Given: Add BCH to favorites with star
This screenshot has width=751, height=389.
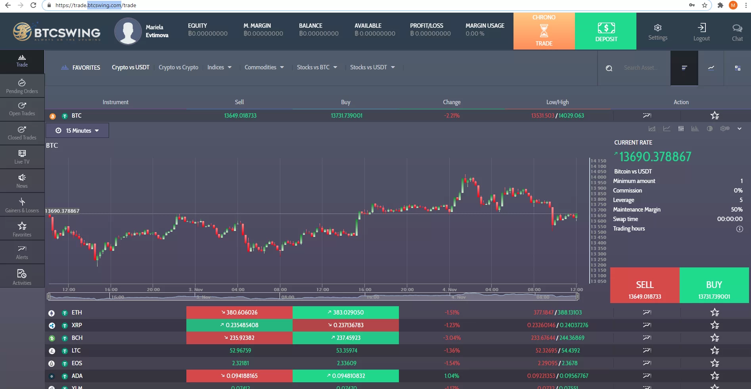Looking at the screenshot, I should 715,338.
